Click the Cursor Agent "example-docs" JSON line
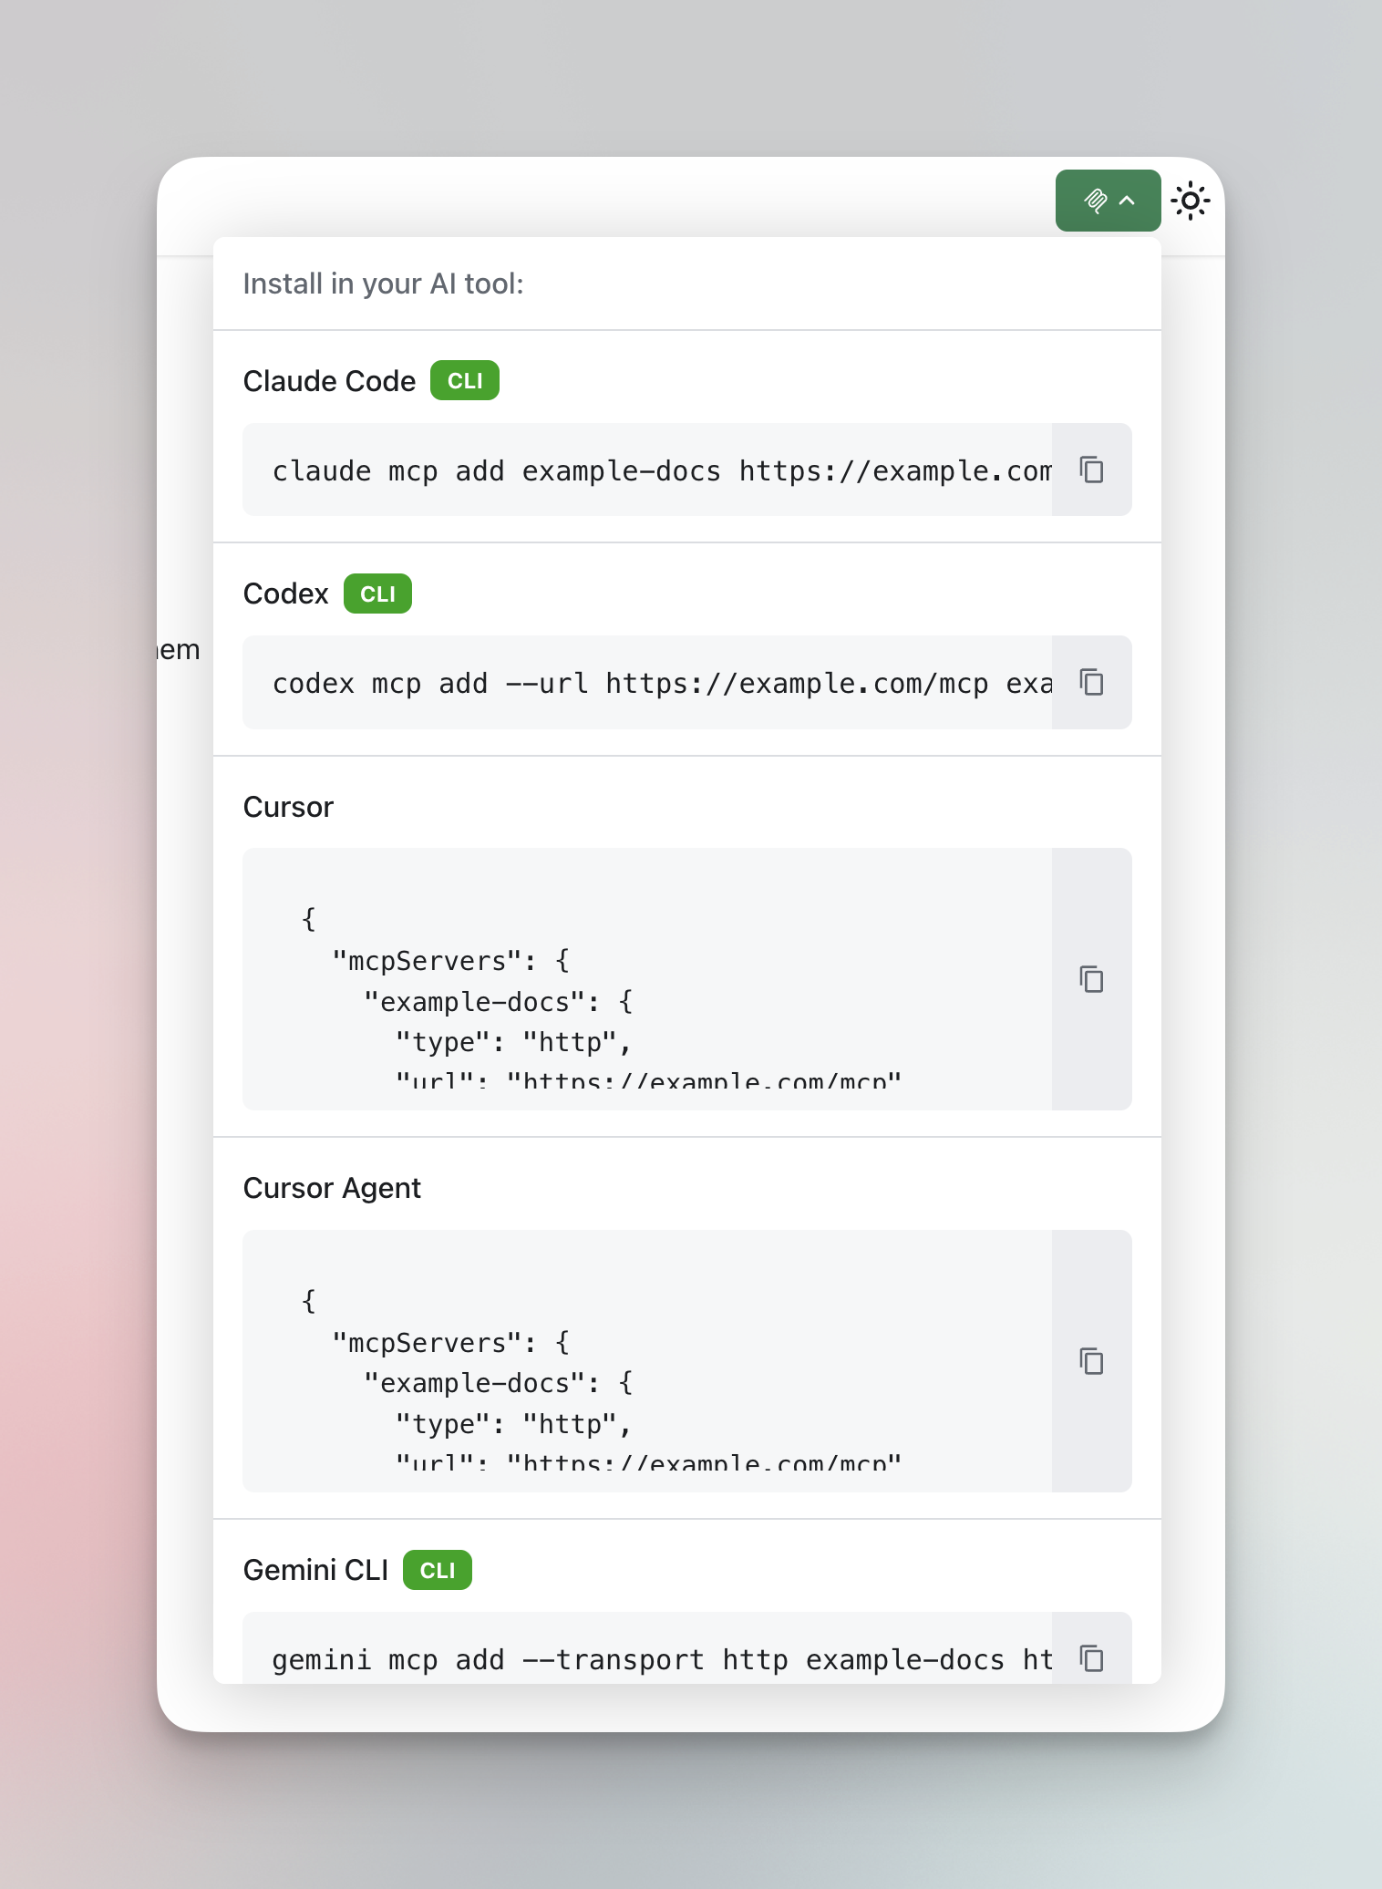 click(499, 1383)
